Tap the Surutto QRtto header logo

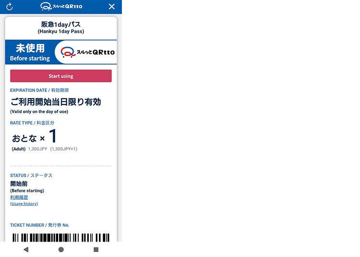pos(61,6)
